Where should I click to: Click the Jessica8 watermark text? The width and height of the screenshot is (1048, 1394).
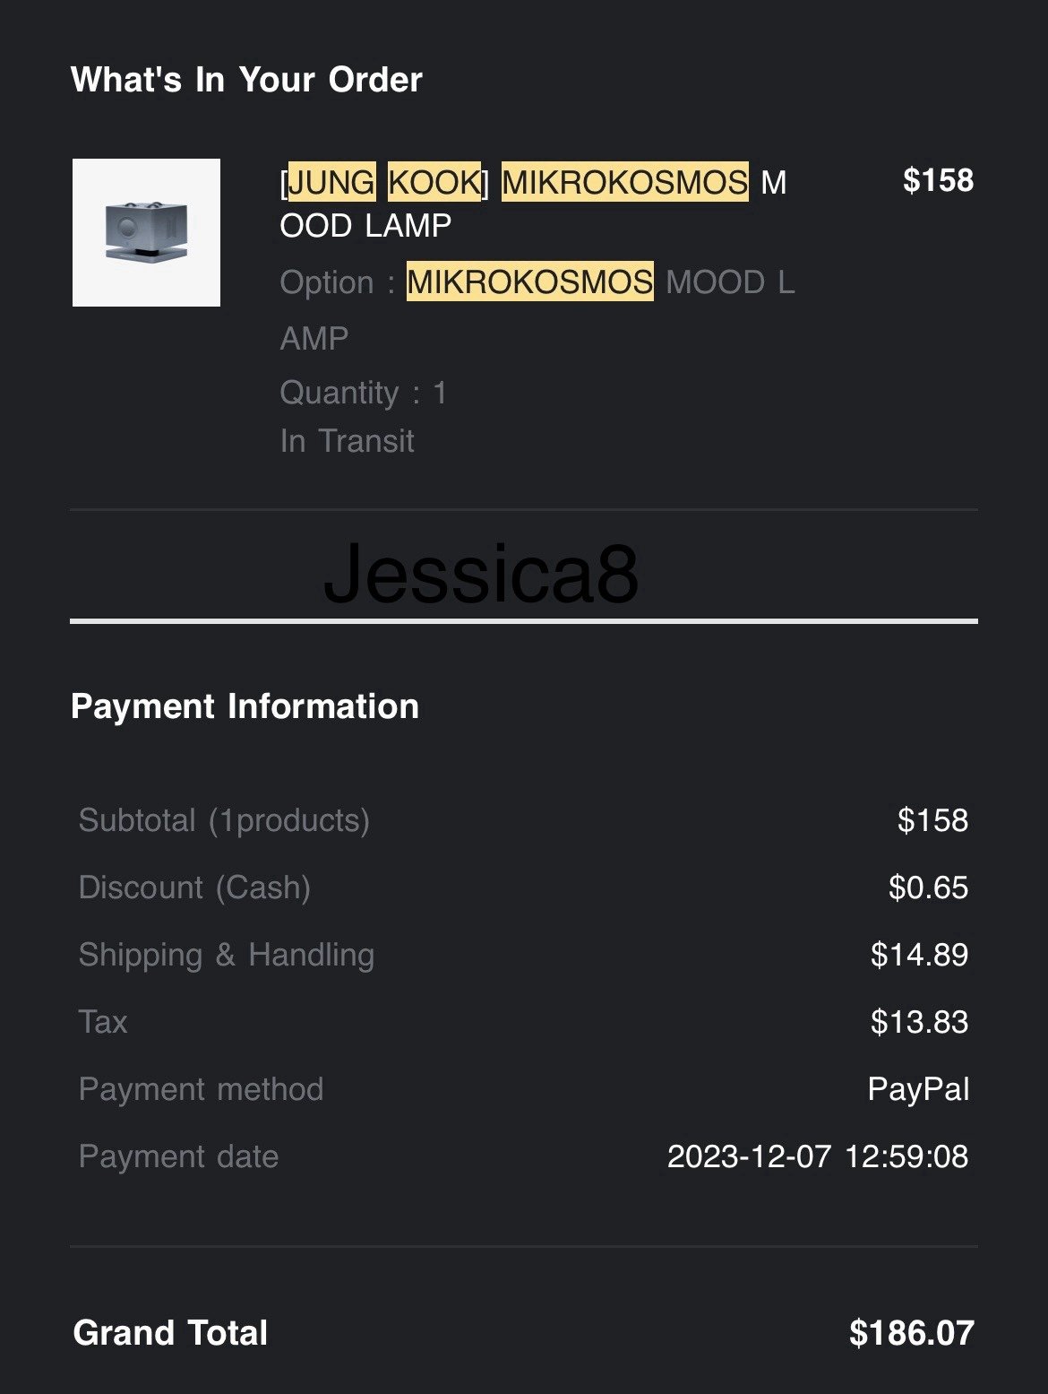(481, 572)
